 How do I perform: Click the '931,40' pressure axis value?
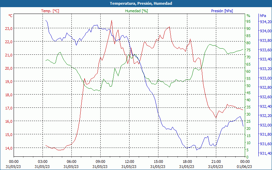click(x=265, y=153)
